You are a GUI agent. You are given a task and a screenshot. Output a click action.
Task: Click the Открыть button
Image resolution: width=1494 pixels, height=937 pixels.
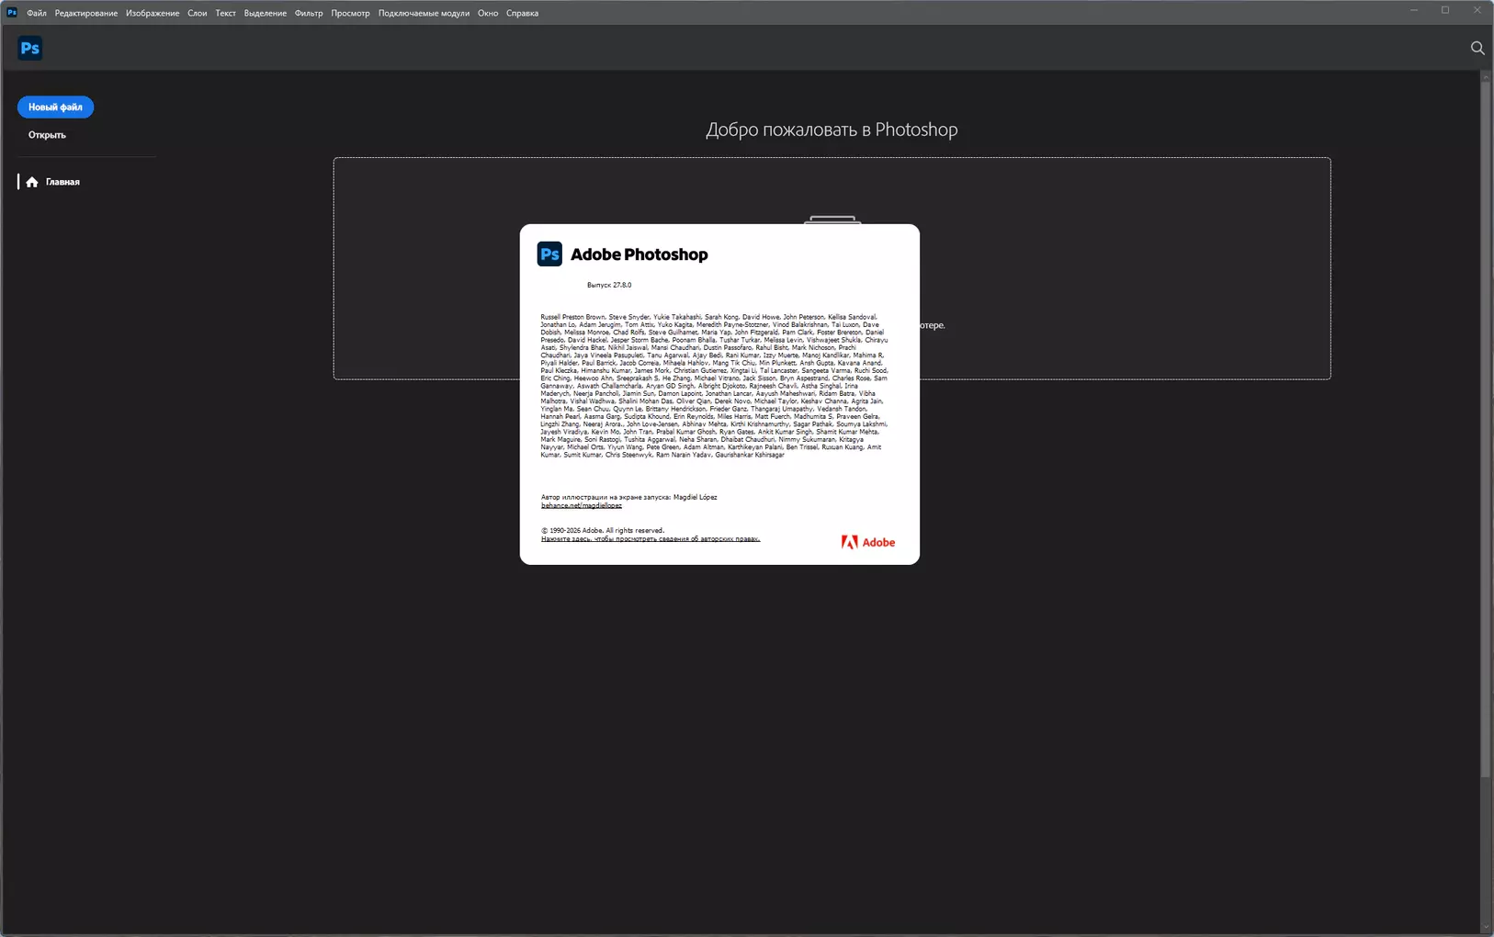(x=47, y=135)
